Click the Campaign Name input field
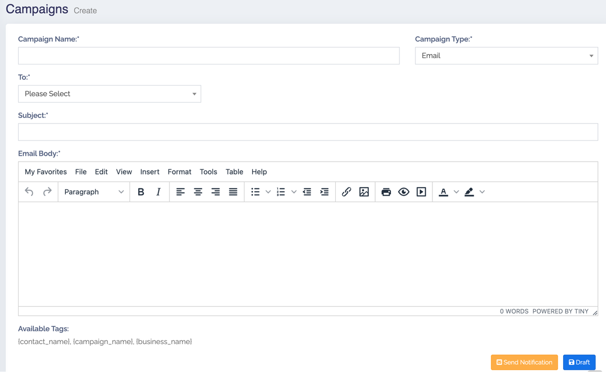The image size is (606, 373). pyautogui.click(x=208, y=56)
